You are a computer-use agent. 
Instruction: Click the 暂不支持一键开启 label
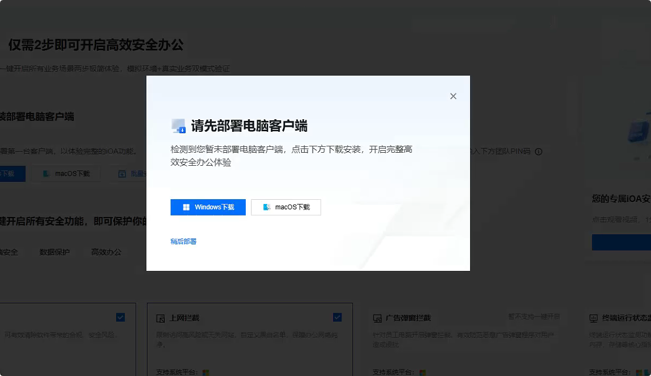[534, 317]
